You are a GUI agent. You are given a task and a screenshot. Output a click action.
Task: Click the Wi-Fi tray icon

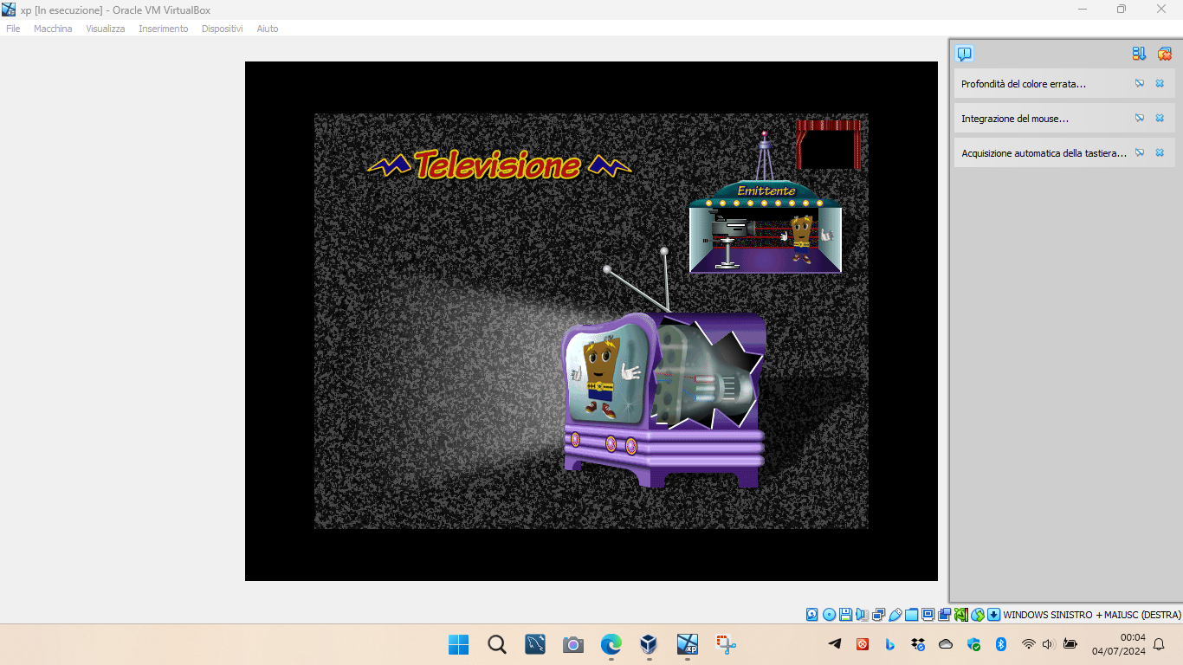point(1029,644)
